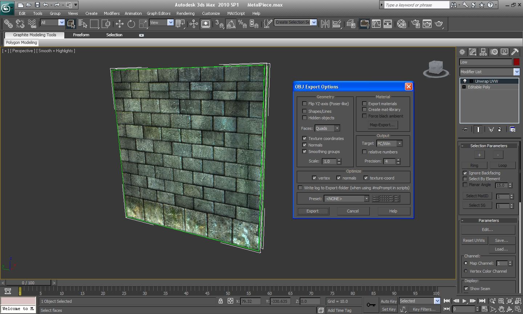
Task: Open the Utilities hammer panel tab
Action: tap(515, 52)
